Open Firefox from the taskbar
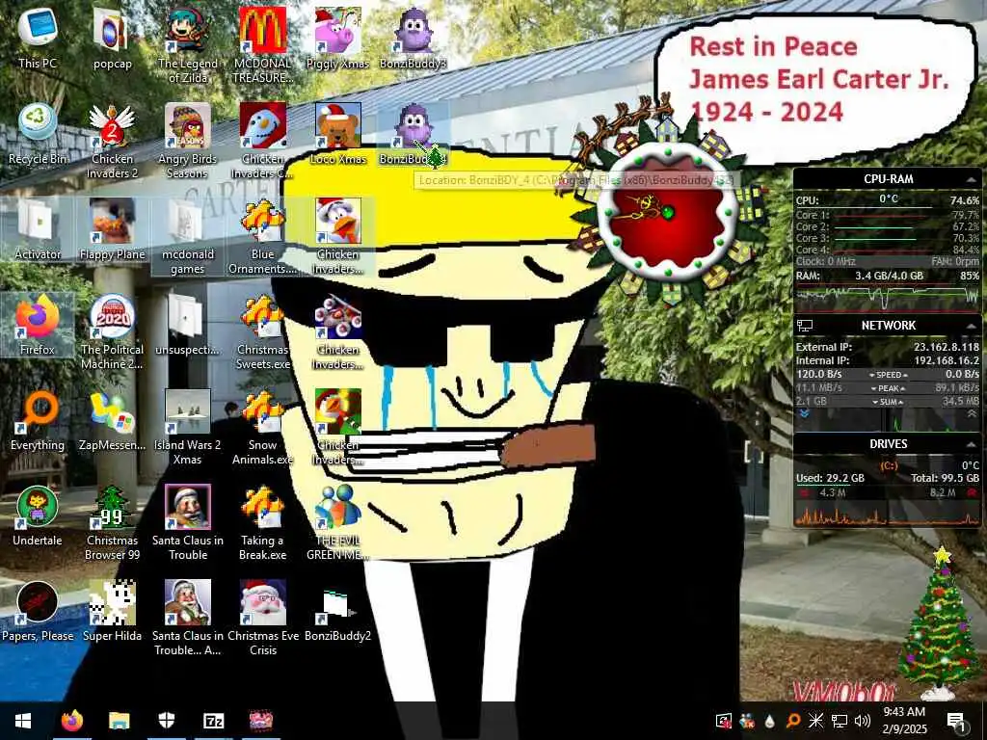 pyautogui.click(x=71, y=721)
